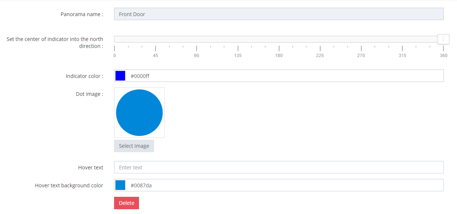Click the north direction slider handle

click(x=443, y=39)
